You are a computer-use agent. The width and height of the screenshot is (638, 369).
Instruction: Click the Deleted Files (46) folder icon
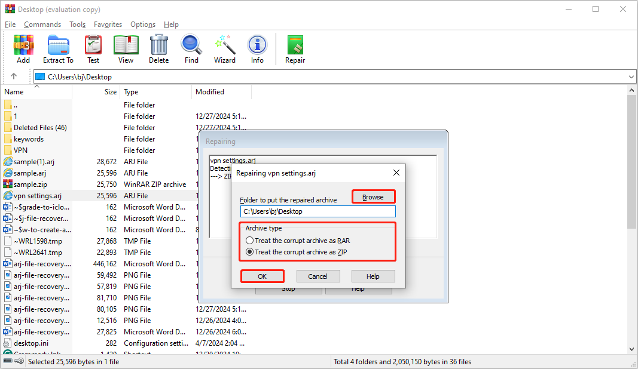8,127
